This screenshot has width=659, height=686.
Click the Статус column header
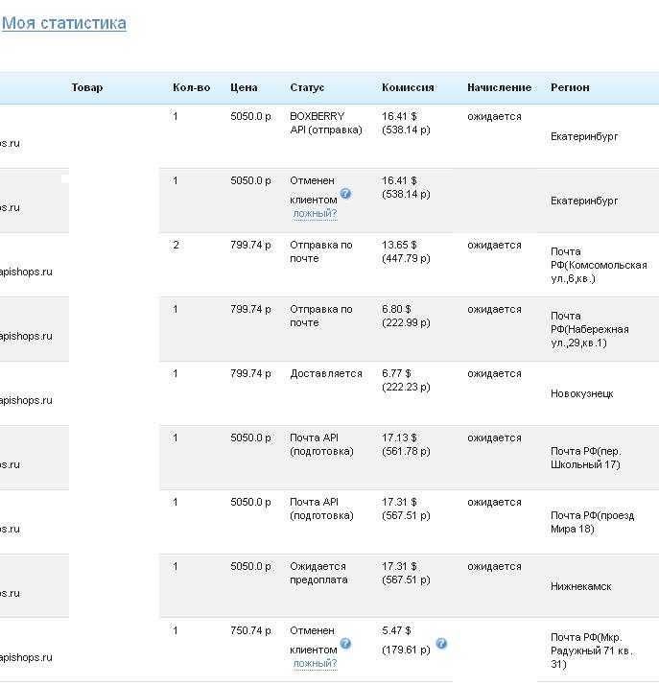(x=307, y=87)
